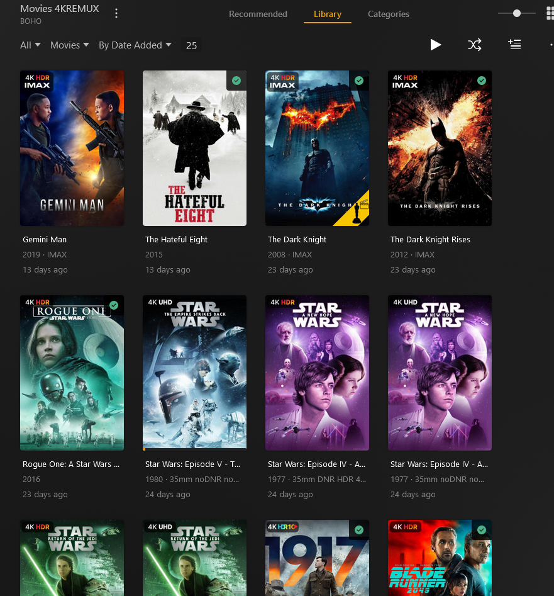The width and height of the screenshot is (554, 596).
Task: Switch to grid view layout icon
Action: (x=550, y=13)
